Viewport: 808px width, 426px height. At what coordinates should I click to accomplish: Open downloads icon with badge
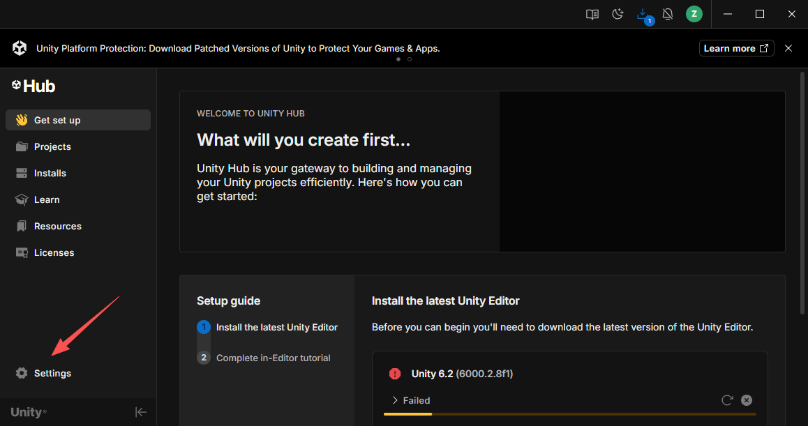point(643,15)
